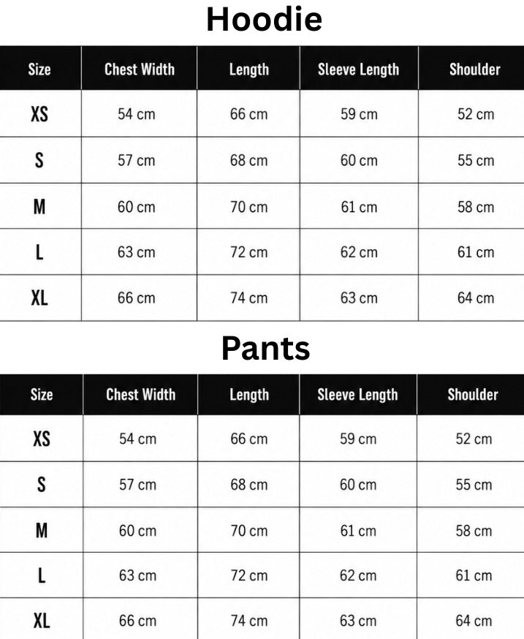The image size is (524, 639).
Task: Select the Pants Length column header
Action: tap(248, 395)
